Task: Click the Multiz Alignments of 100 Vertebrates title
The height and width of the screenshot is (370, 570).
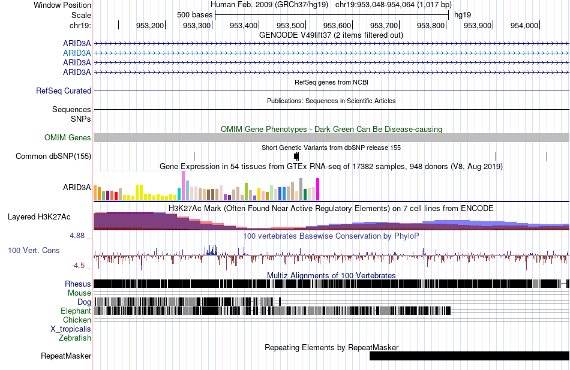Action: click(x=331, y=275)
